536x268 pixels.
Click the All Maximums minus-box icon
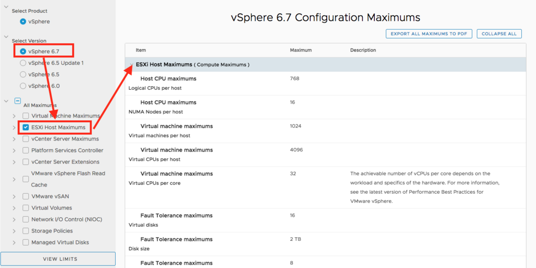pos(18,101)
